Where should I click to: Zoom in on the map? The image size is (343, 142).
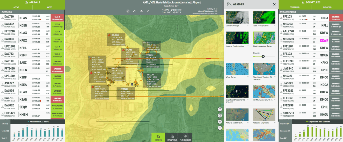(220, 121)
